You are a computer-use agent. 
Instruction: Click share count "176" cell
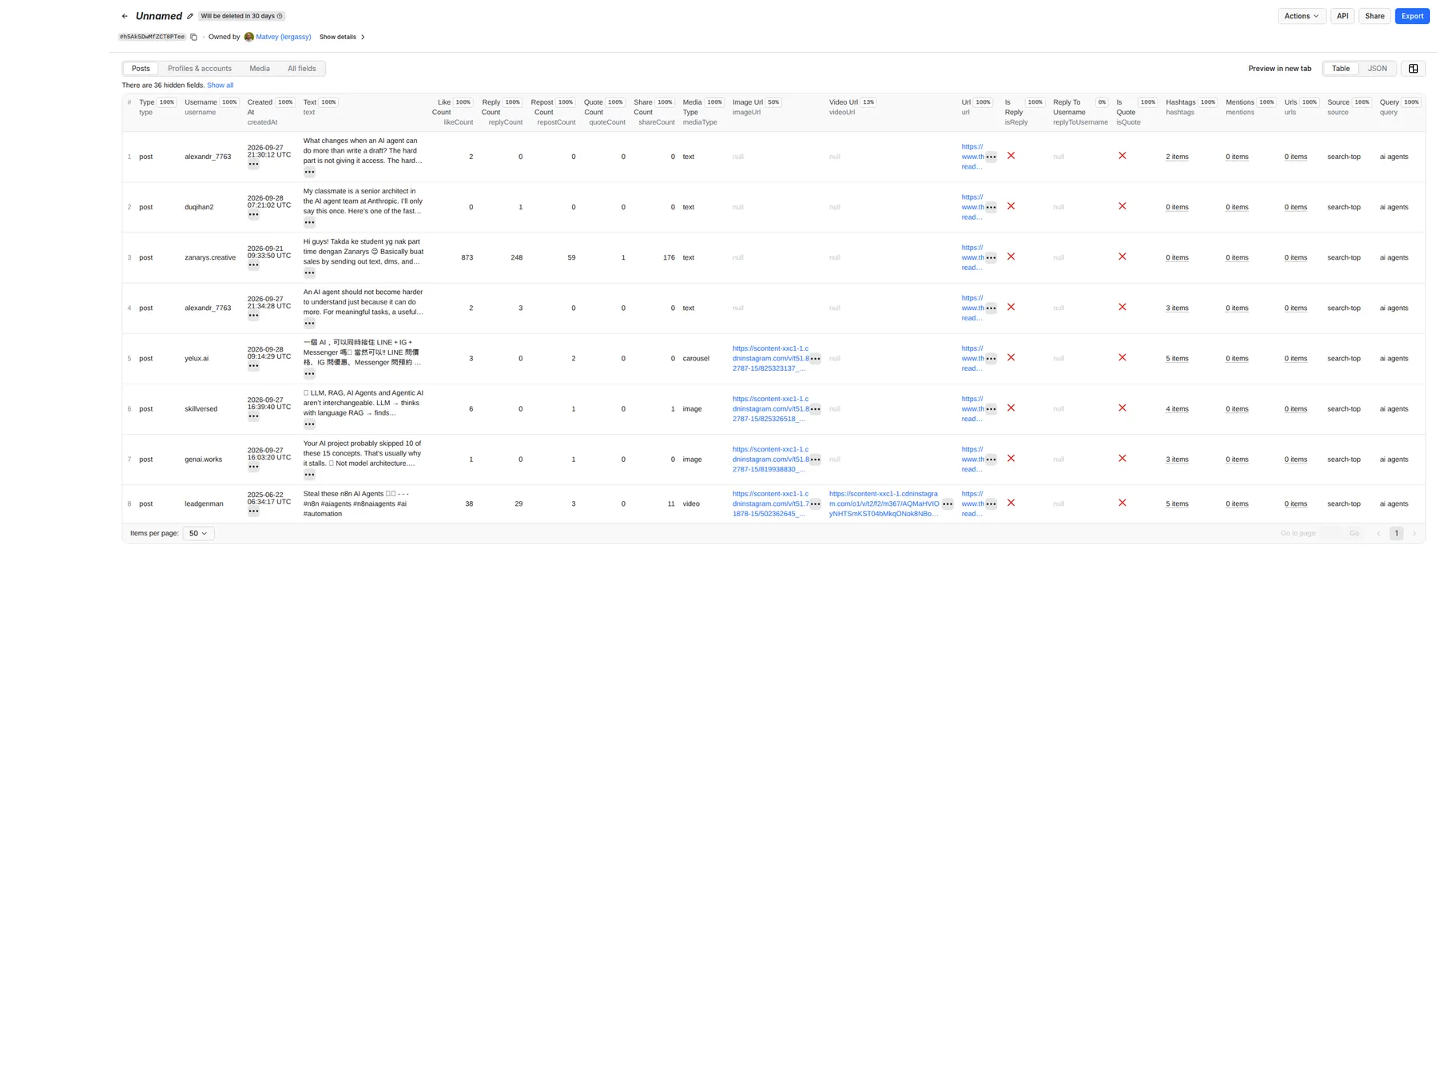pyautogui.click(x=669, y=257)
